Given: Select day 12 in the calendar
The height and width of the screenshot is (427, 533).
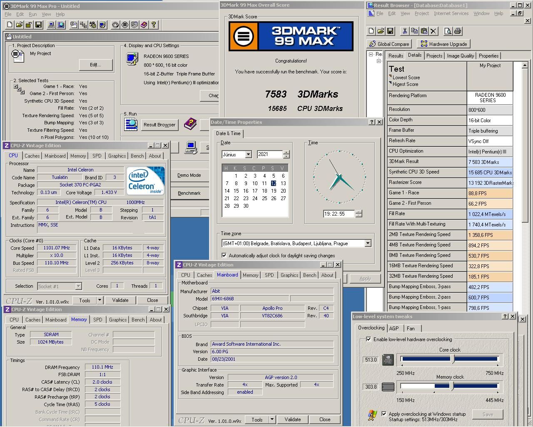Looking at the screenshot, I should (274, 183).
